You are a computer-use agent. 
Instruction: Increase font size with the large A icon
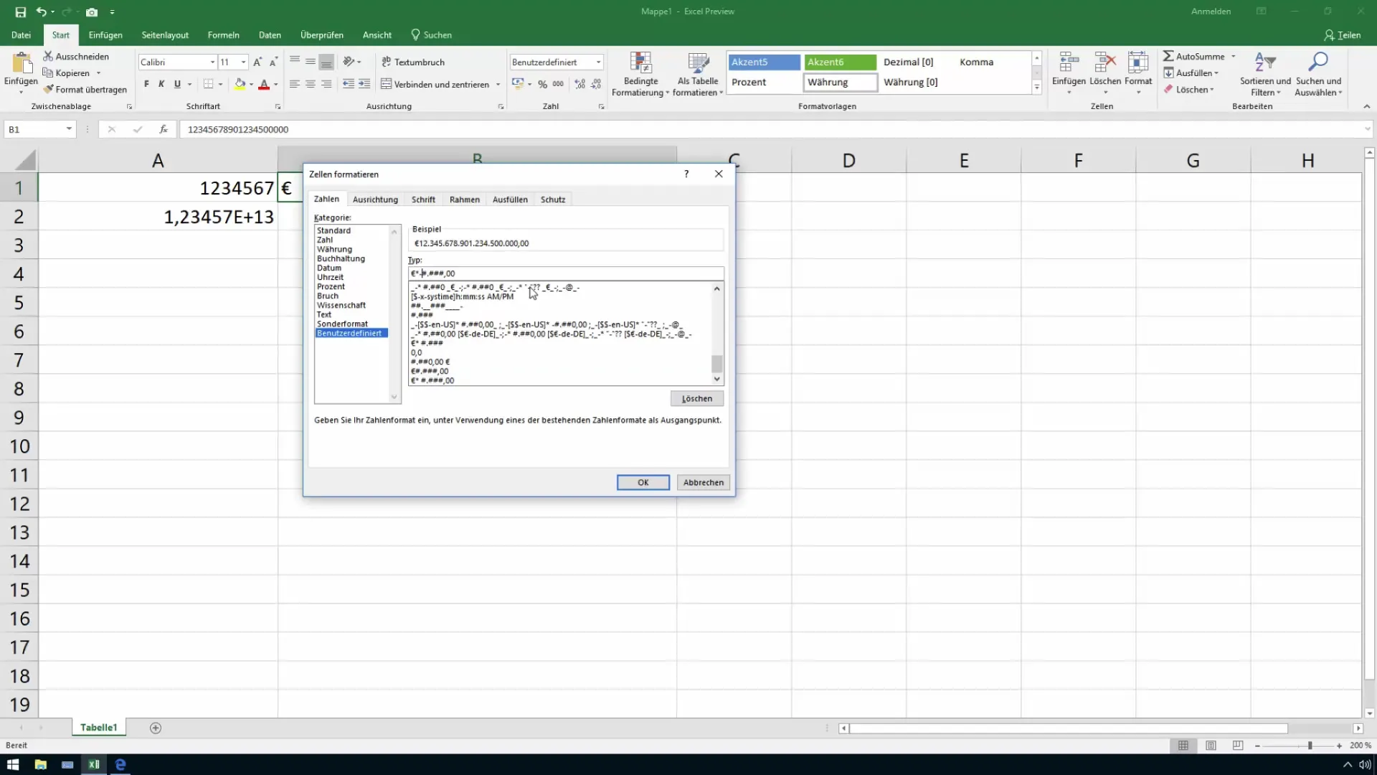tap(257, 62)
